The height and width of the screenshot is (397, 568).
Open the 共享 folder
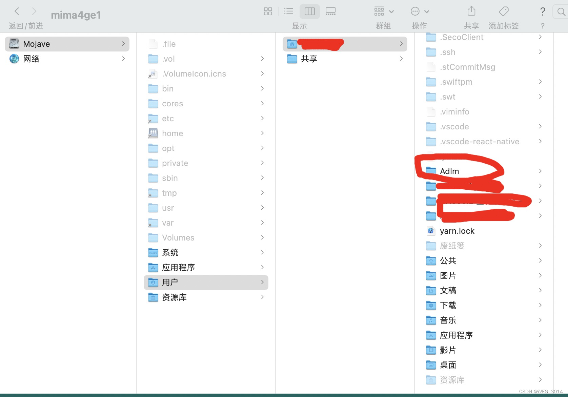(309, 59)
